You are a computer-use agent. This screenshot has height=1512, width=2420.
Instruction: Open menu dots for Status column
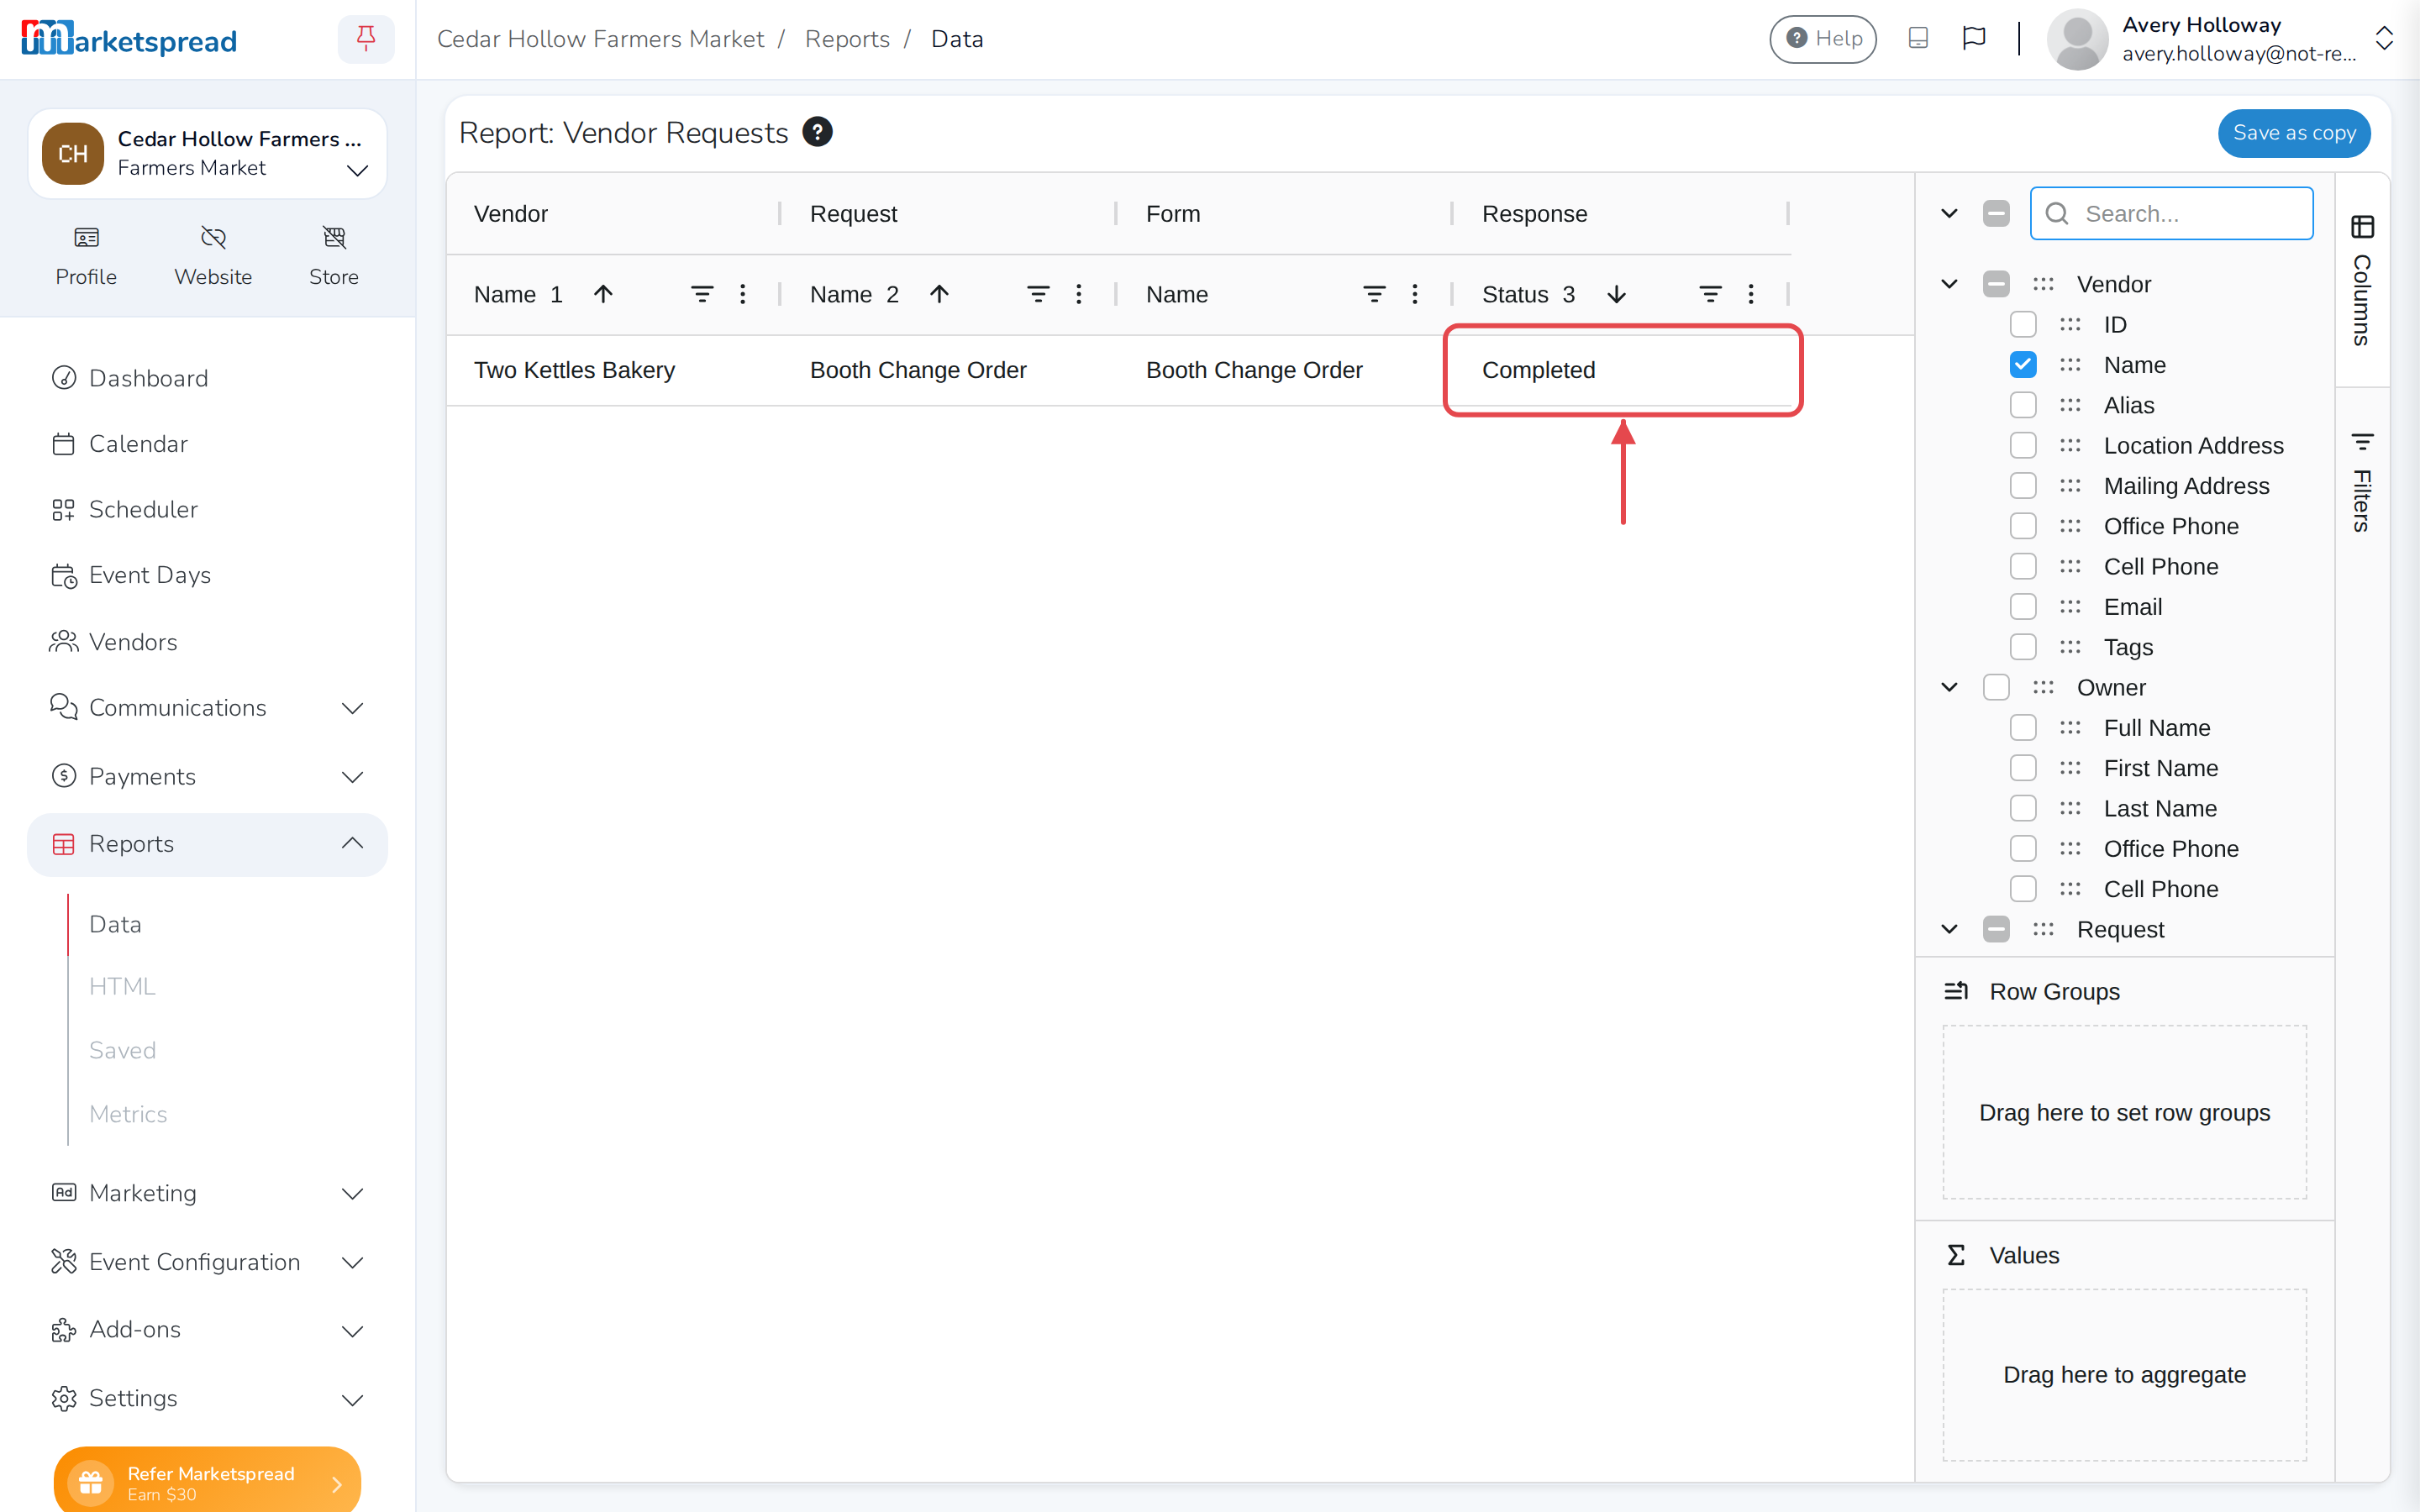tap(1750, 294)
